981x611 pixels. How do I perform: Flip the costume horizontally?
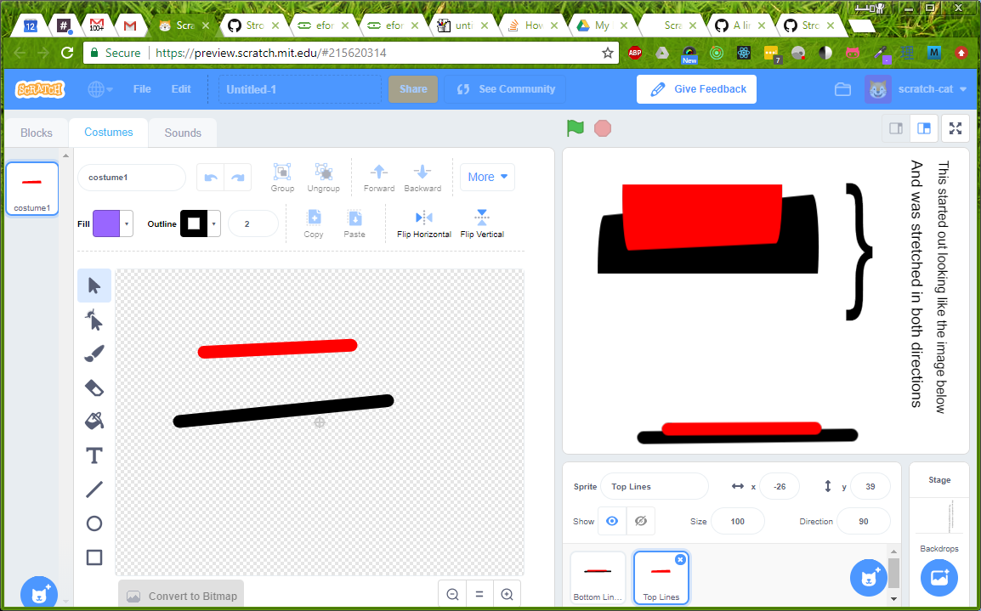pyautogui.click(x=423, y=223)
